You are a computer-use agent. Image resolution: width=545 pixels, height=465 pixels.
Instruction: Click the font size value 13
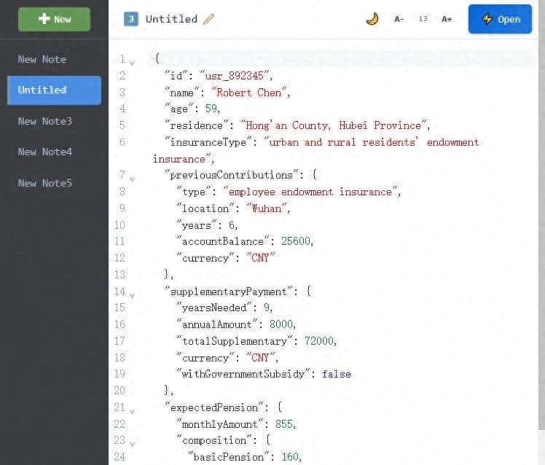[x=423, y=19]
